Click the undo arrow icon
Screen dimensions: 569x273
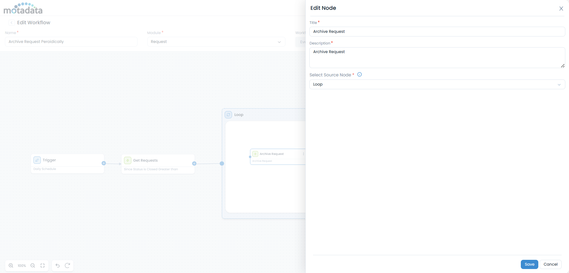click(x=58, y=266)
